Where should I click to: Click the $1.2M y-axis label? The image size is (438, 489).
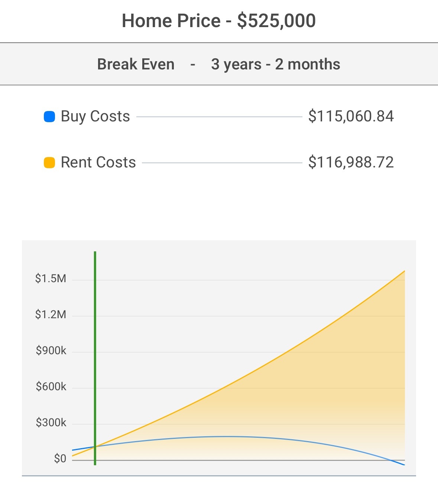(51, 315)
